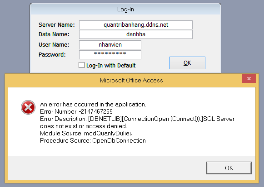Click OK button in Log-In window
The width and height of the screenshot is (264, 187).
[x=187, y=63]
